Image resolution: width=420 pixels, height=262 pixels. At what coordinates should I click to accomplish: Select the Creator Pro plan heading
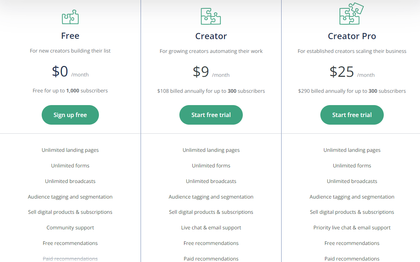352,36
